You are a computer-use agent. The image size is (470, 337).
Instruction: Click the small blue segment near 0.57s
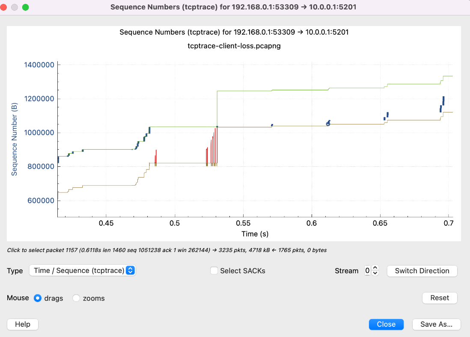coord(272,125)
